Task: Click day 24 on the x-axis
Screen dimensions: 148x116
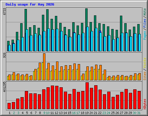Action: (x=108, y=113)
